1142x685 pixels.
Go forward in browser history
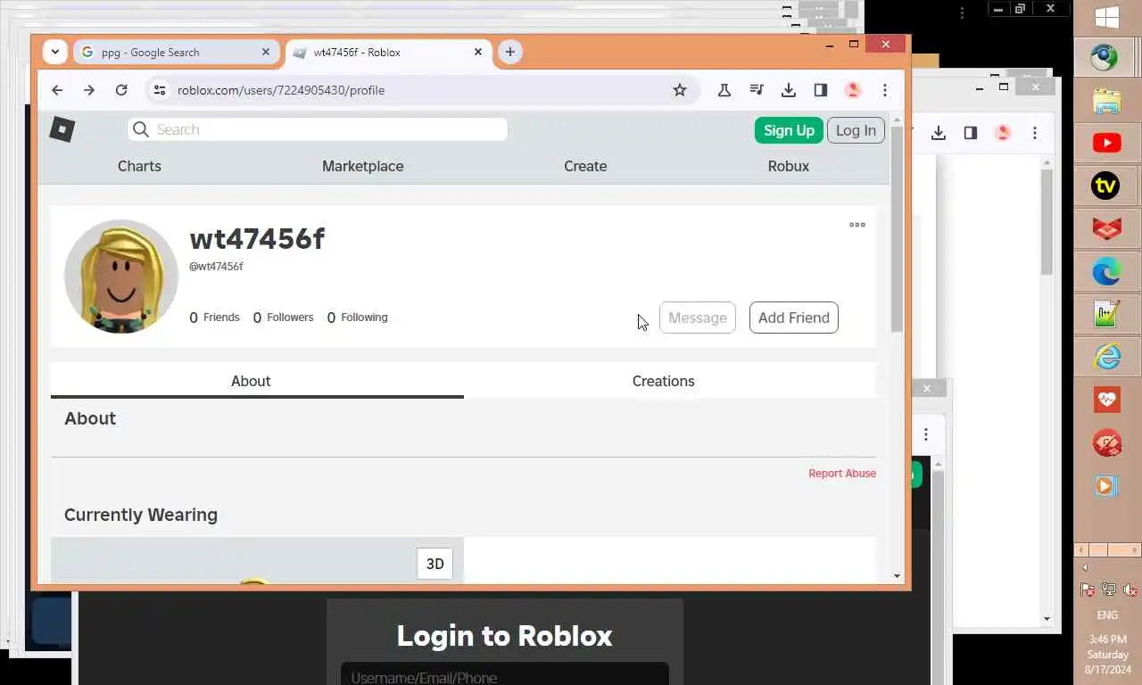pos(89,90)
